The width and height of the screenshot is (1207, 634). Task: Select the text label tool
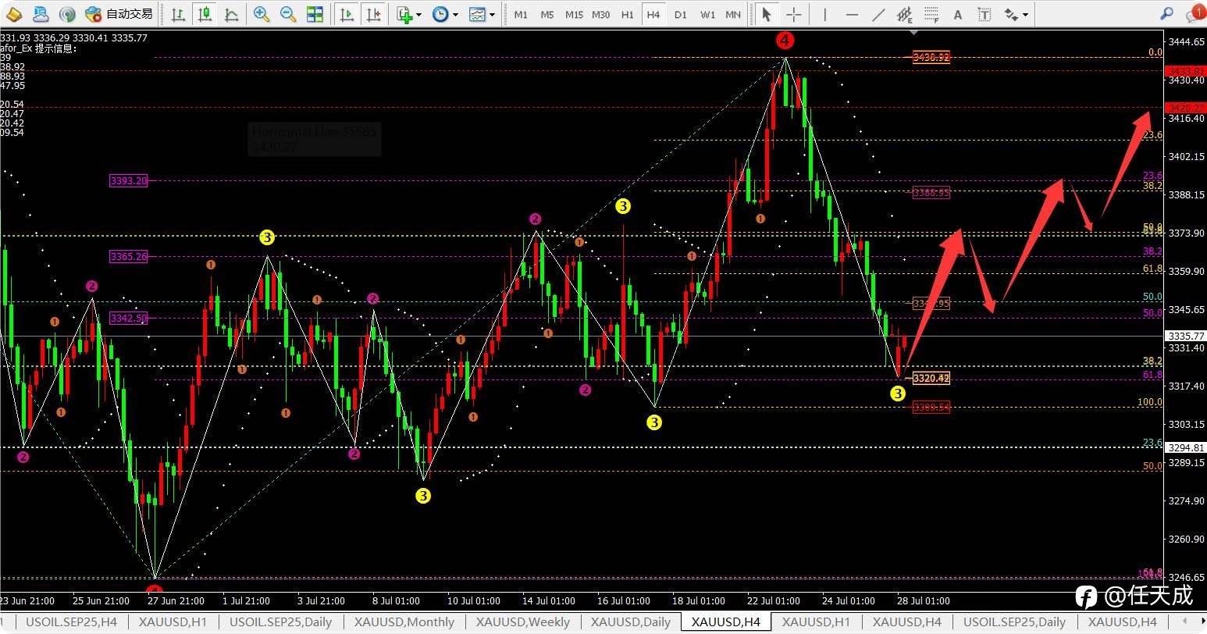click(x=984, y=14)
